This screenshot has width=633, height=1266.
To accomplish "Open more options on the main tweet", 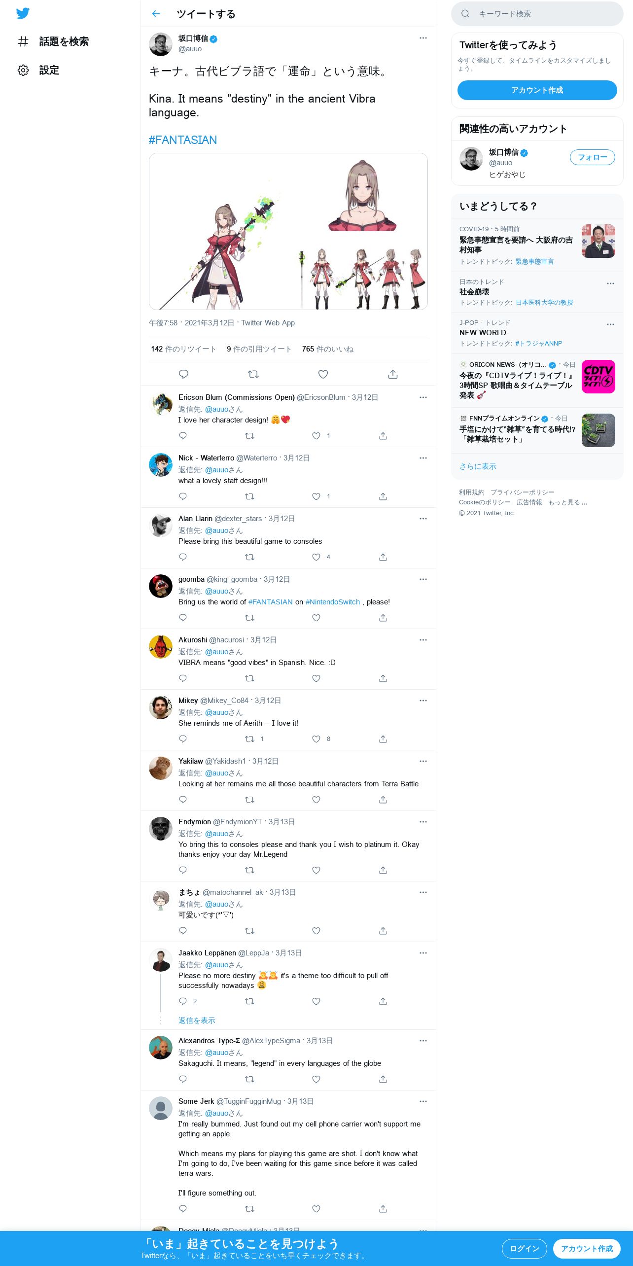I will (423, 38).
